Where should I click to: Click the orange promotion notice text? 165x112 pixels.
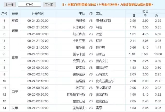pos(107,5)
